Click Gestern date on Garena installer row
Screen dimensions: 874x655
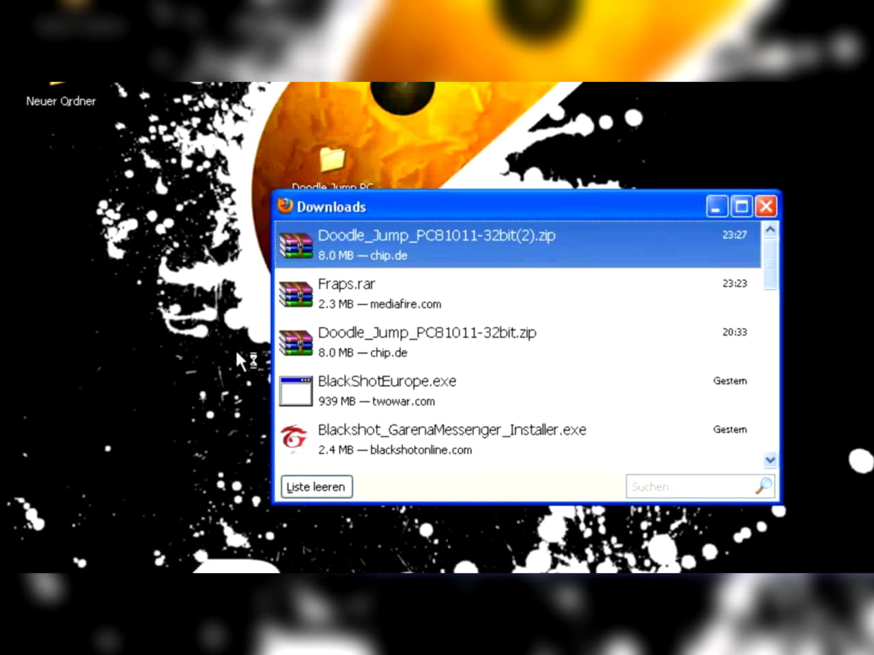click(730, 429)
